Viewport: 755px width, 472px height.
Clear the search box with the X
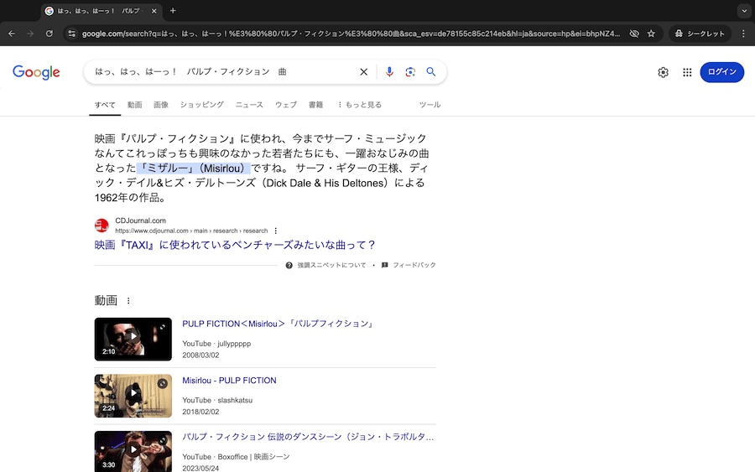tap(363, 72)
